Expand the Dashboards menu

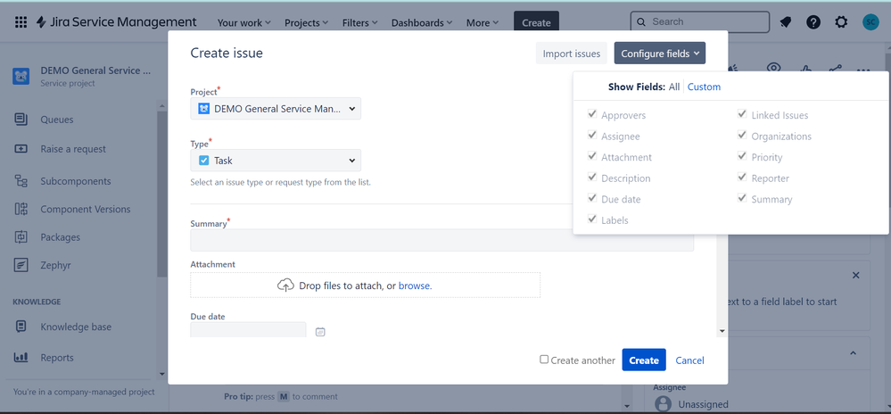click(422, 22)
